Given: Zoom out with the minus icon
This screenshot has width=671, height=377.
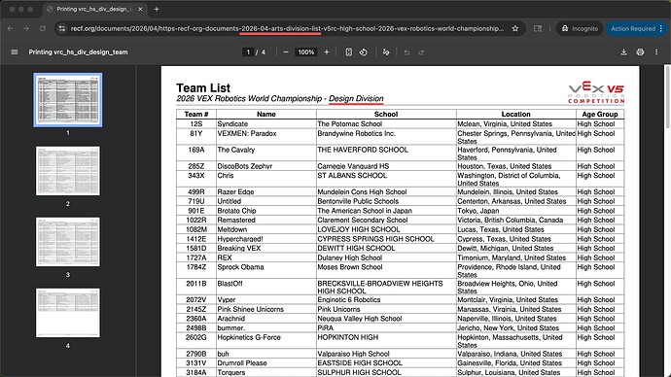Looking at the screenshot, I should coord(286,52).
